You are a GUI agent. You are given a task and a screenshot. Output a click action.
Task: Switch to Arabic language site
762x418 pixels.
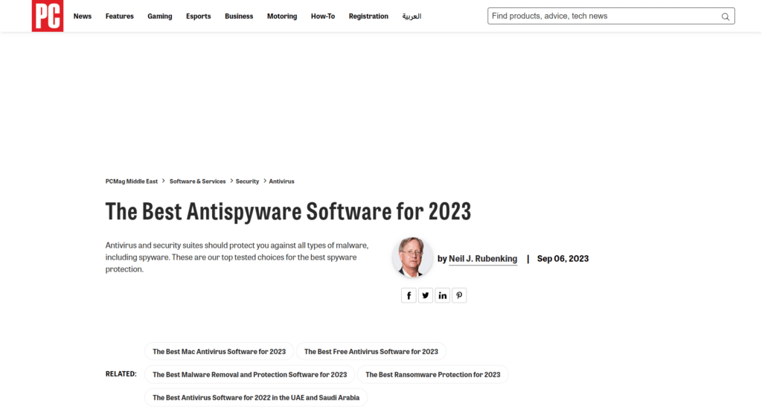[412, 16]
